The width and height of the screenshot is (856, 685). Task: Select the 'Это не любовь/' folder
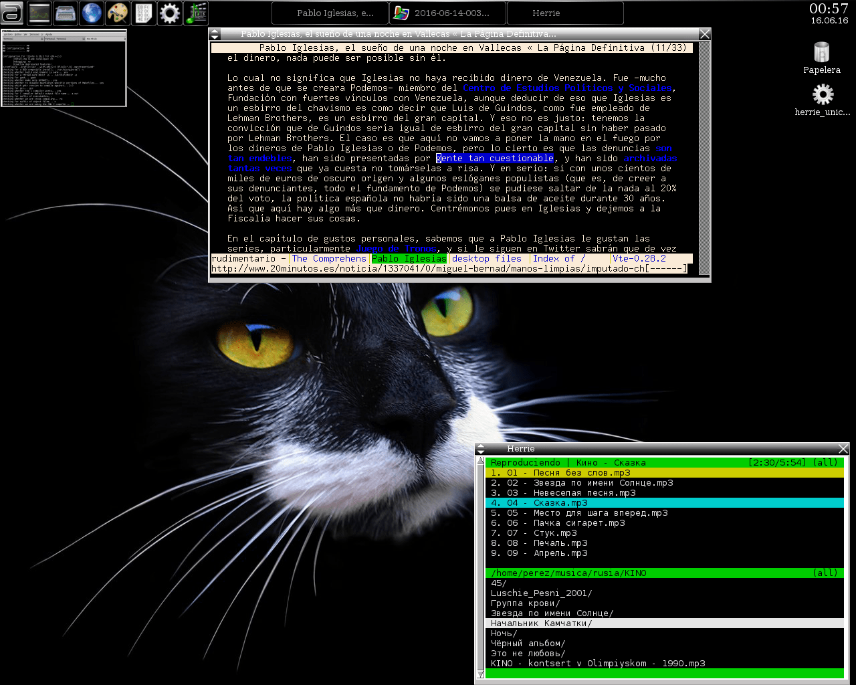pyautogui.click(x=665, y=654)
